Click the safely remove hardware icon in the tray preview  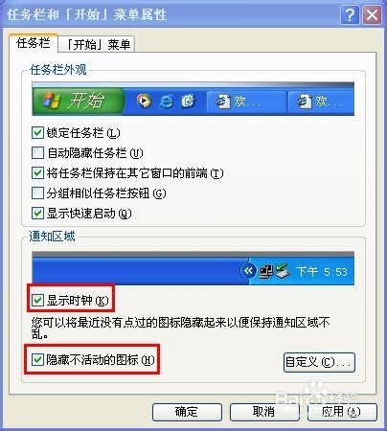click(283, 271)
